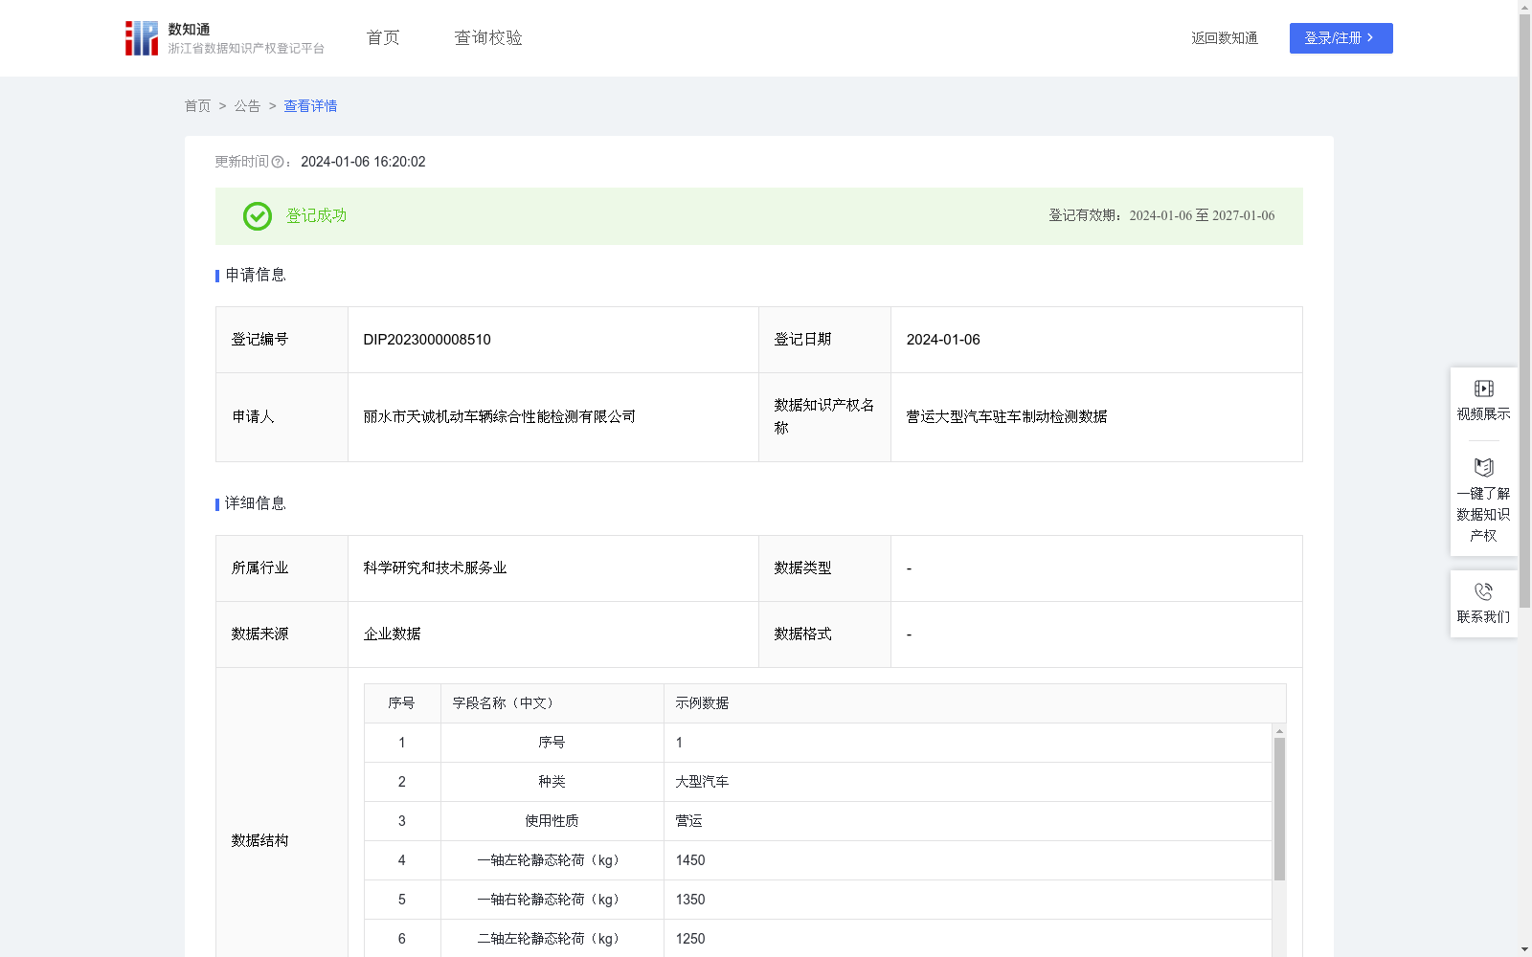The height and width of the screenshot is (957, 1532).
Task: Click applicant 丽水市天诚机动车辆综合性能检测有限公司
Action: coord(499,417)
